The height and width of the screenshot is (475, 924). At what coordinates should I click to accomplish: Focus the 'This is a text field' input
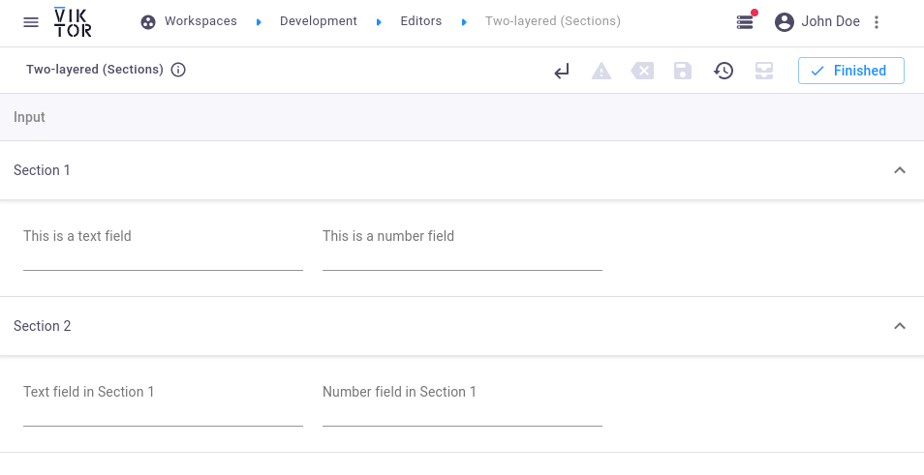click(163, 256)
